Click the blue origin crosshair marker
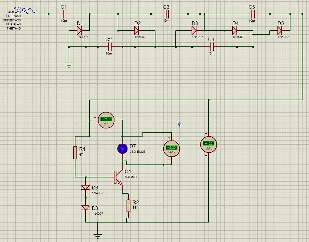309x242 pixels. tap(180, 124)
